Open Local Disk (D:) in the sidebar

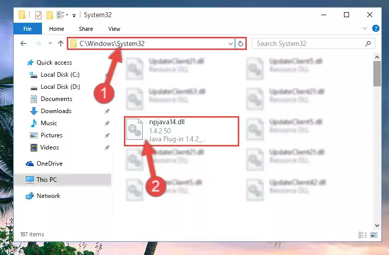point(60,87)
